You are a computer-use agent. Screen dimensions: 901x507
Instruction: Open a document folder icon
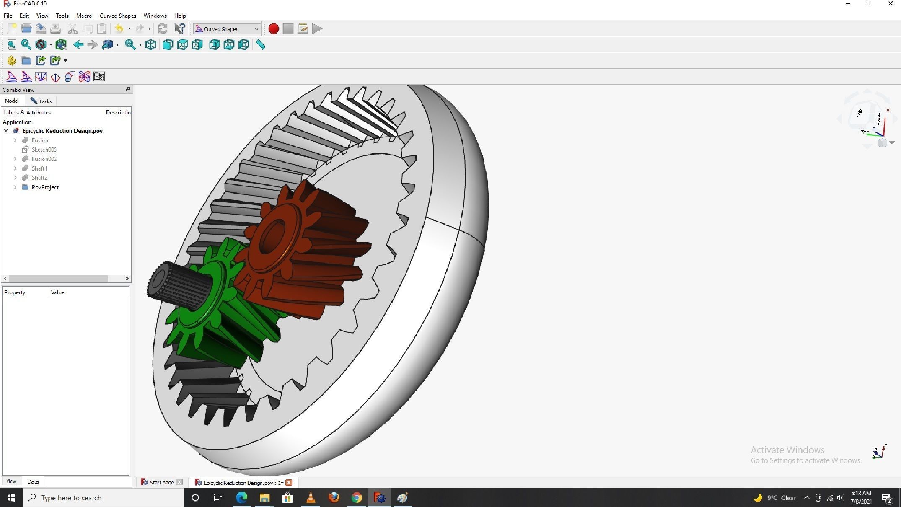[x=26, y=28]
